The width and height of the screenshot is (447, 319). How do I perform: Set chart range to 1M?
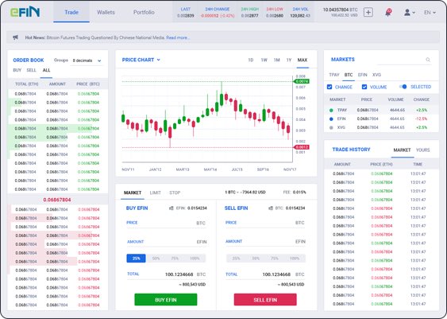coord(277,60)
